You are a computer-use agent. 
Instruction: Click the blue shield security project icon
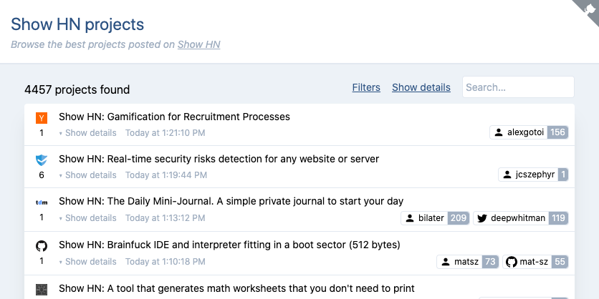(42, 160)
